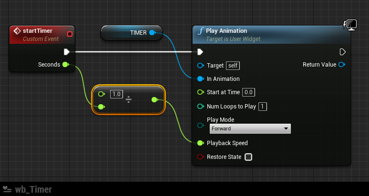Click Target is User Widget subtitle
Screen dimensions: 369x196
pyautogui.click(x=233, y=39)
